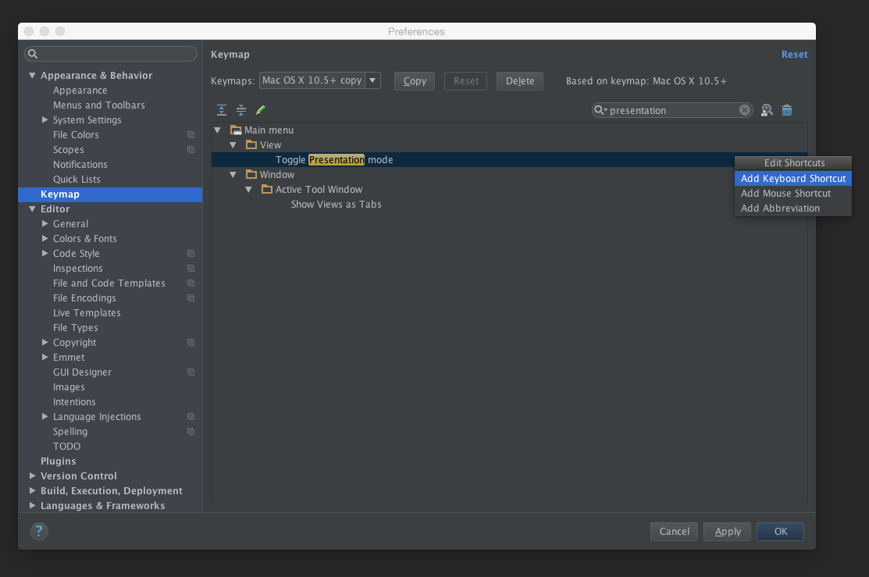
Task: Click the Collapse All icon in keymap toolbar
Action: click(241, 110)
